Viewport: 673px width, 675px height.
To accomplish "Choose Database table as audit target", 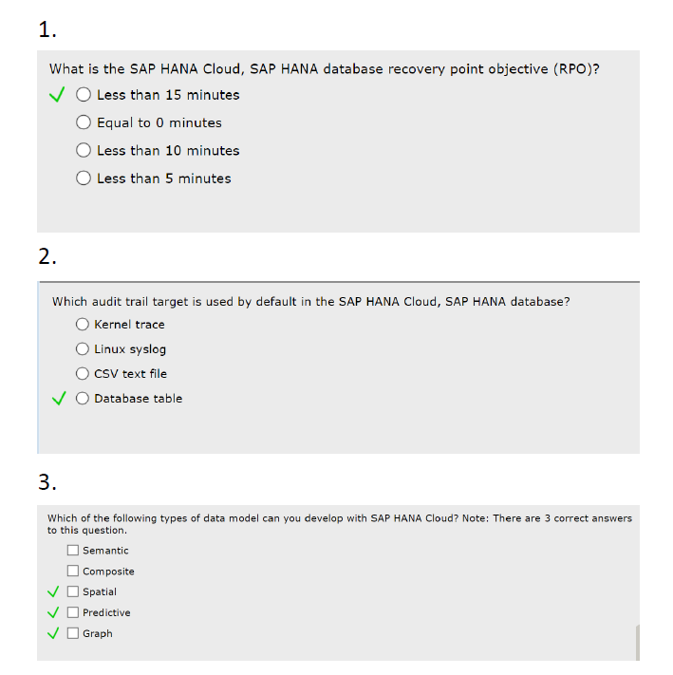I will (x=83, y=399).
